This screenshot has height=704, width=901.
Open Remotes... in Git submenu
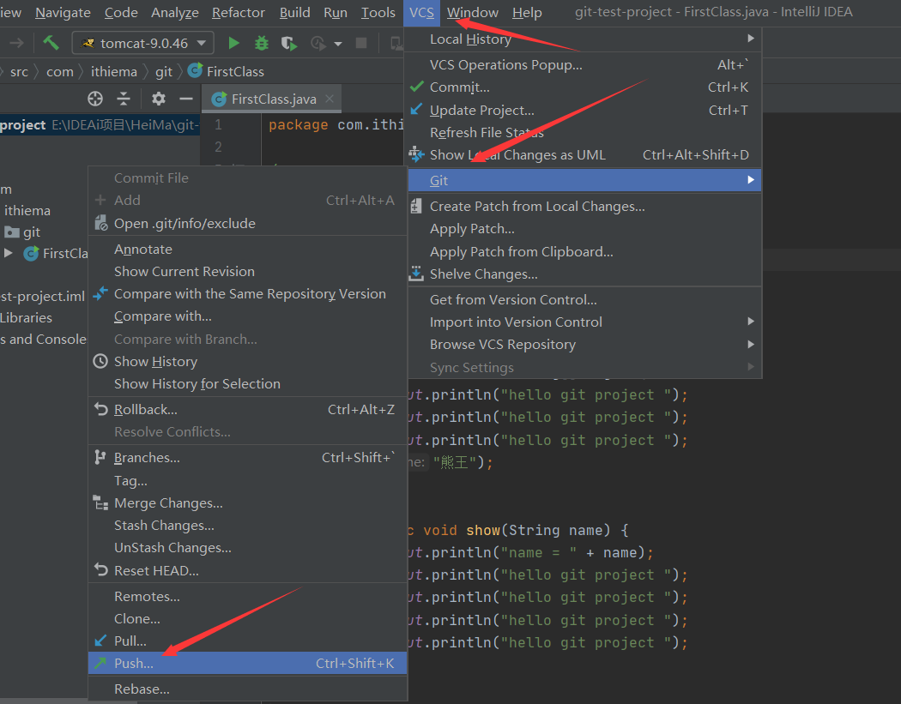(x=248, y=597)
